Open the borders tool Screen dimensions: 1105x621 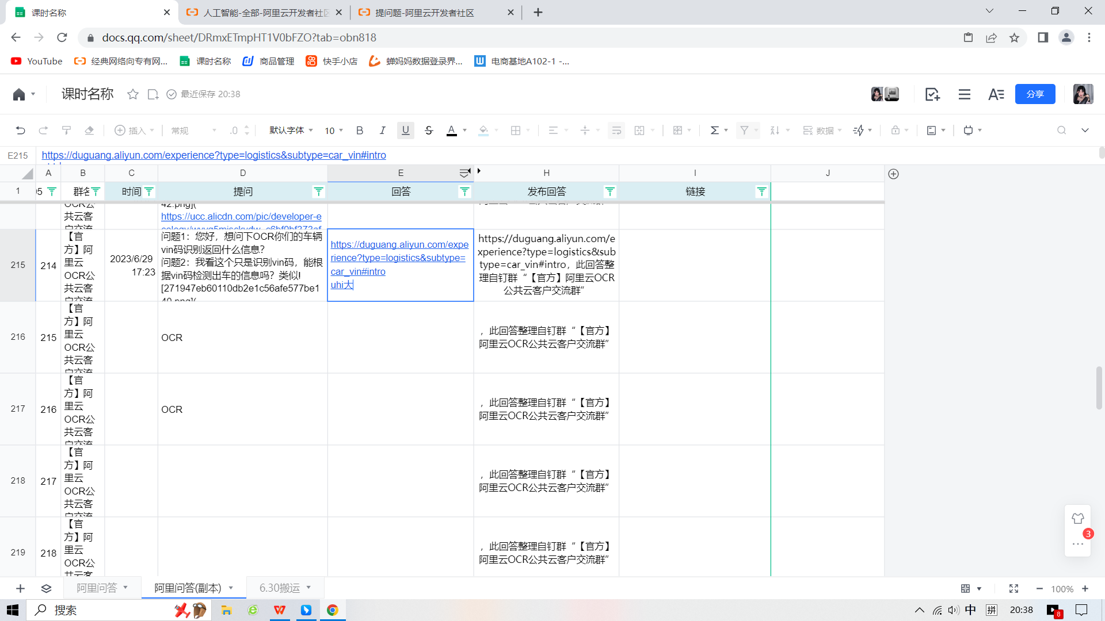[516, 131]
